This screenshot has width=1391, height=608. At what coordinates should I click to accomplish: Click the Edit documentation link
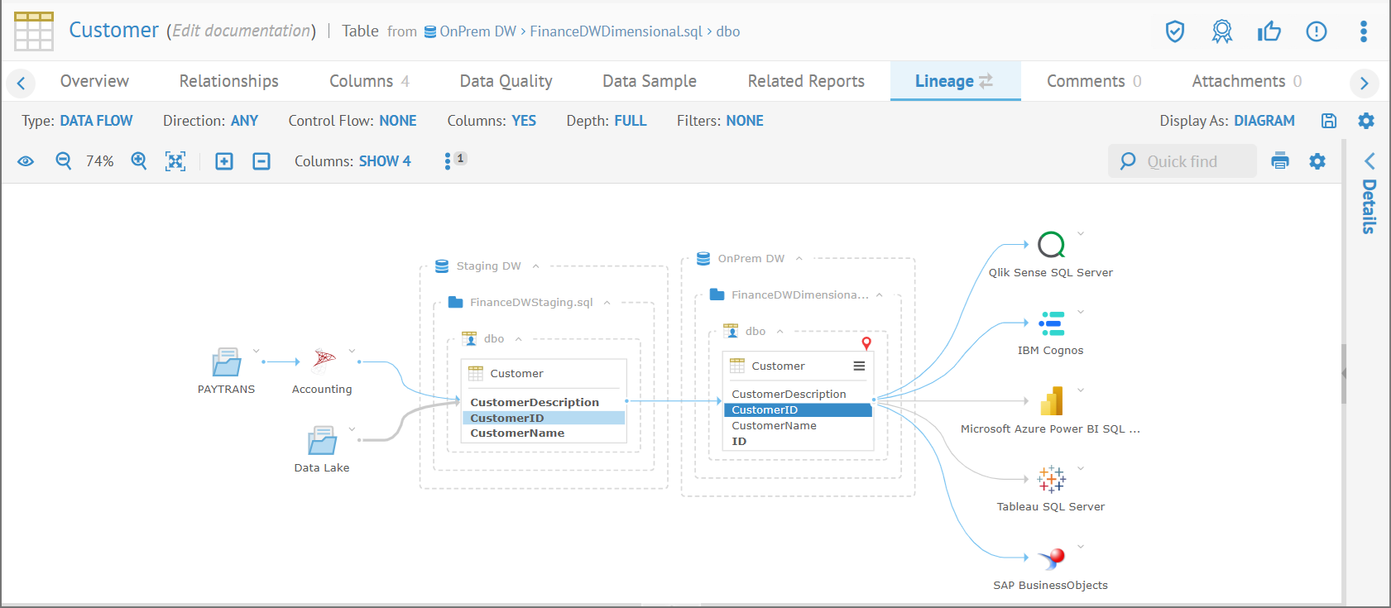pos(241,31)
